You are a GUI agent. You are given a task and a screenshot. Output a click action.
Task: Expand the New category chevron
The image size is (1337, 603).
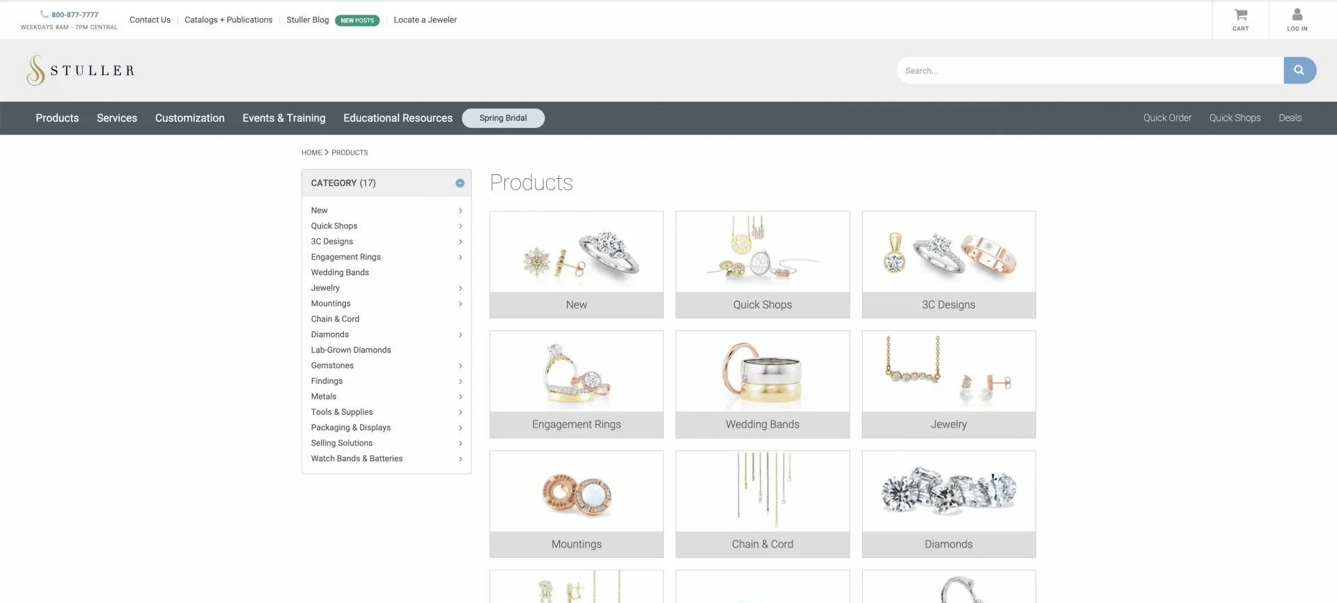[x=460, y=210]
